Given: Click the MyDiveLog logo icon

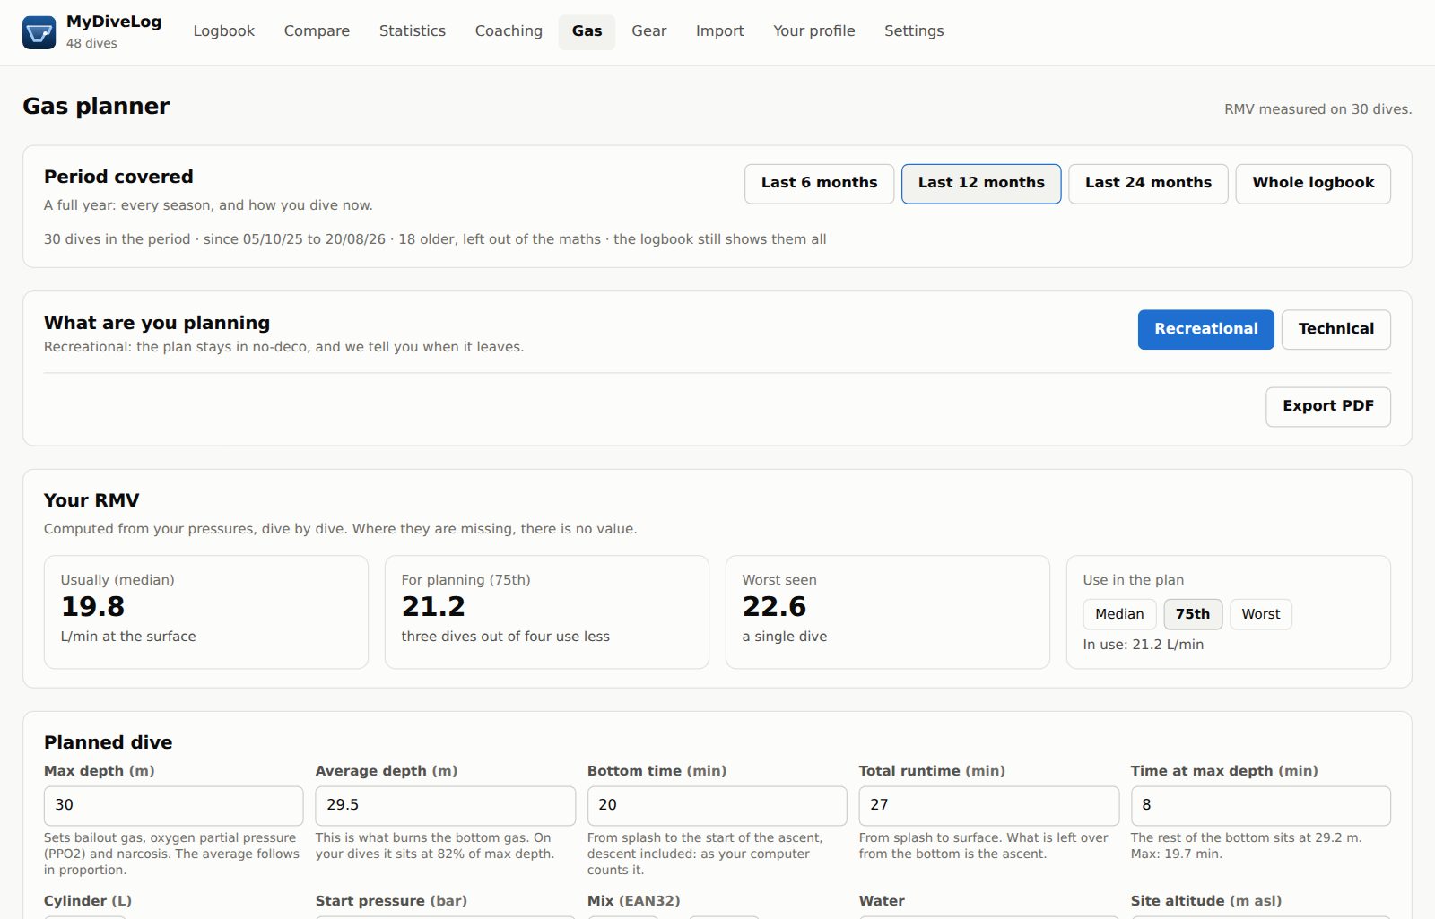Looking at the screenshot, I should [x=39, y=32].
